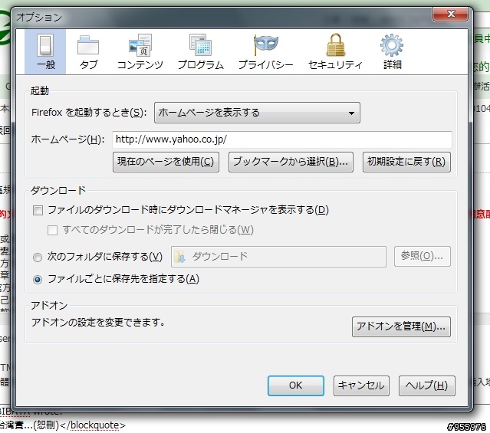490x433 pixels.
Task: Enable showing download manager when downloading files
Action: pos(38,210)
